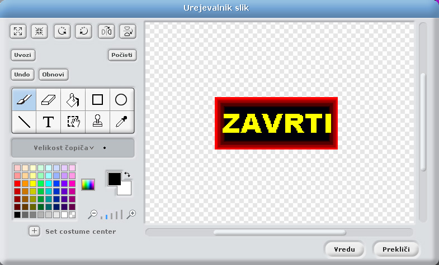Screen dimensions: 439x265
Task: Activate the Text tool
Action: [49, 122]
